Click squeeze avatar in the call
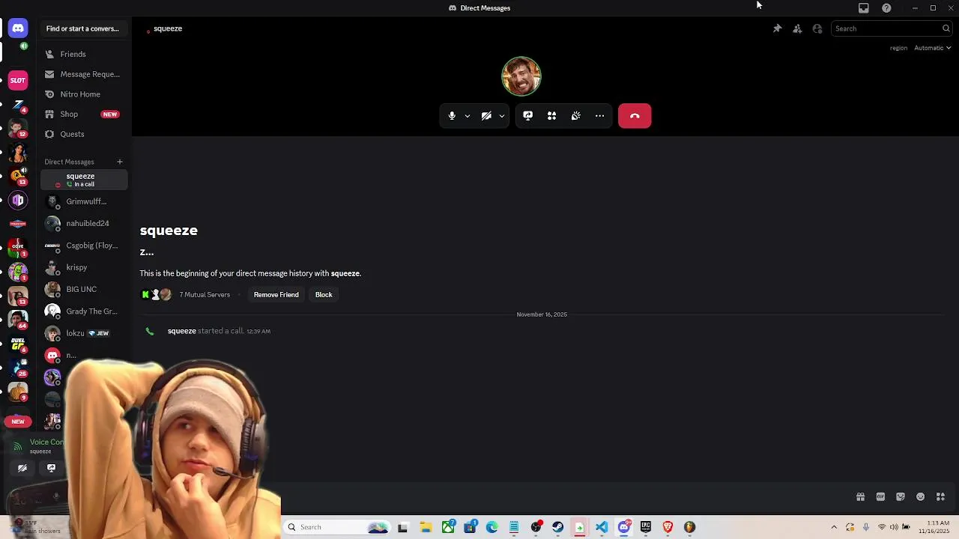This screenshot has width=959, height=539. pos(521,76)
